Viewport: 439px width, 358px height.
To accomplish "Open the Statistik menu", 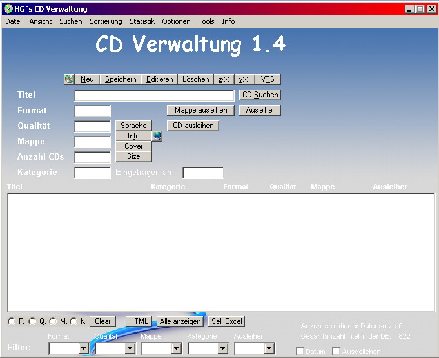I will point(142,21).
